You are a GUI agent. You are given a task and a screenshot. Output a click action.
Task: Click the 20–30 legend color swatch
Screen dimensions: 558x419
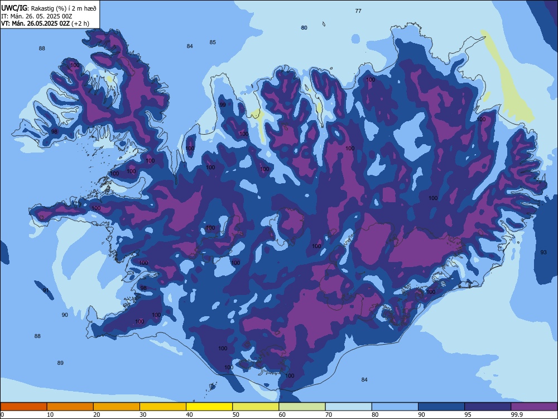pos(117,407)
